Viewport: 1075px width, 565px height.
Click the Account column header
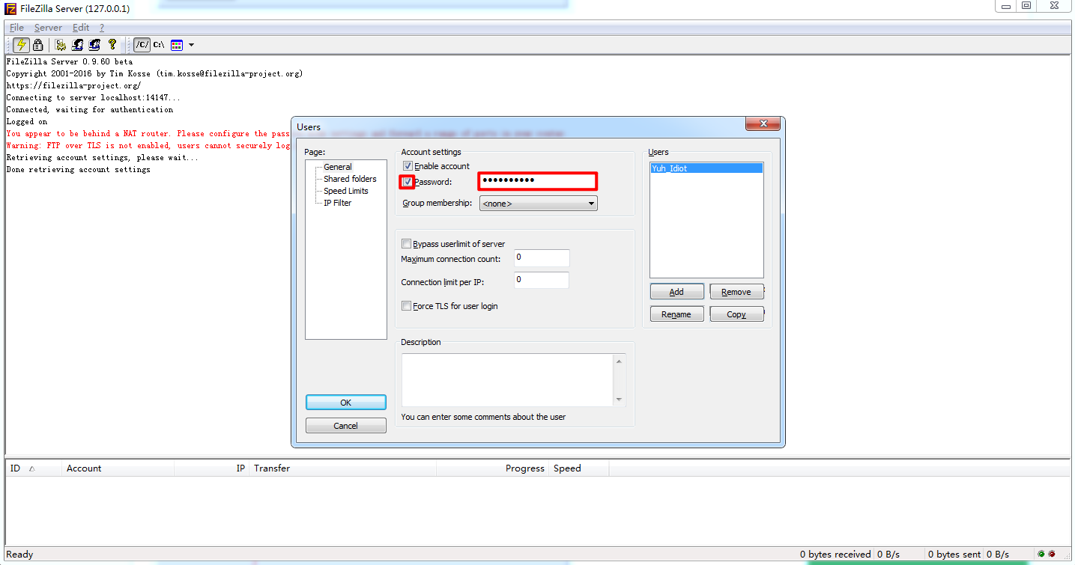point(118,468)
